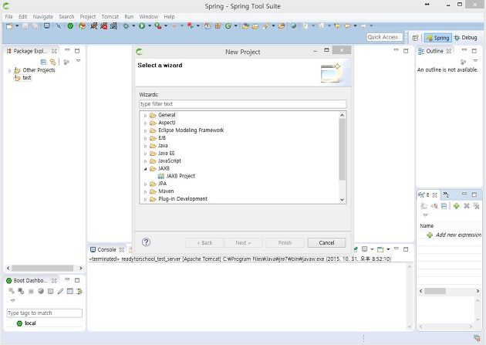Open the Run launch dropdown arrow
Viewport: 486px width, 345px height.
point(150,26)
